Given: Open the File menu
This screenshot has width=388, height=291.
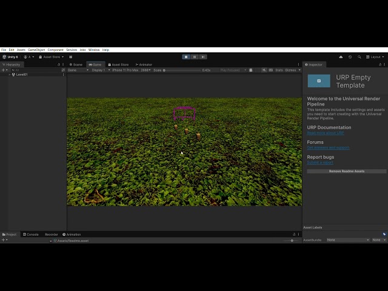Looking at the screenshot, I should pos(4,50).
